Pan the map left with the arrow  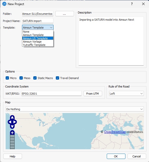(x=10, y=122)
